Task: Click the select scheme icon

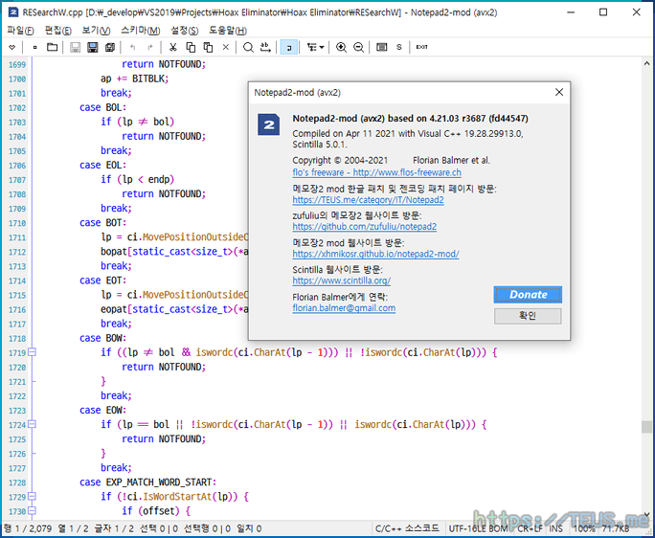Action: (381, 47)
